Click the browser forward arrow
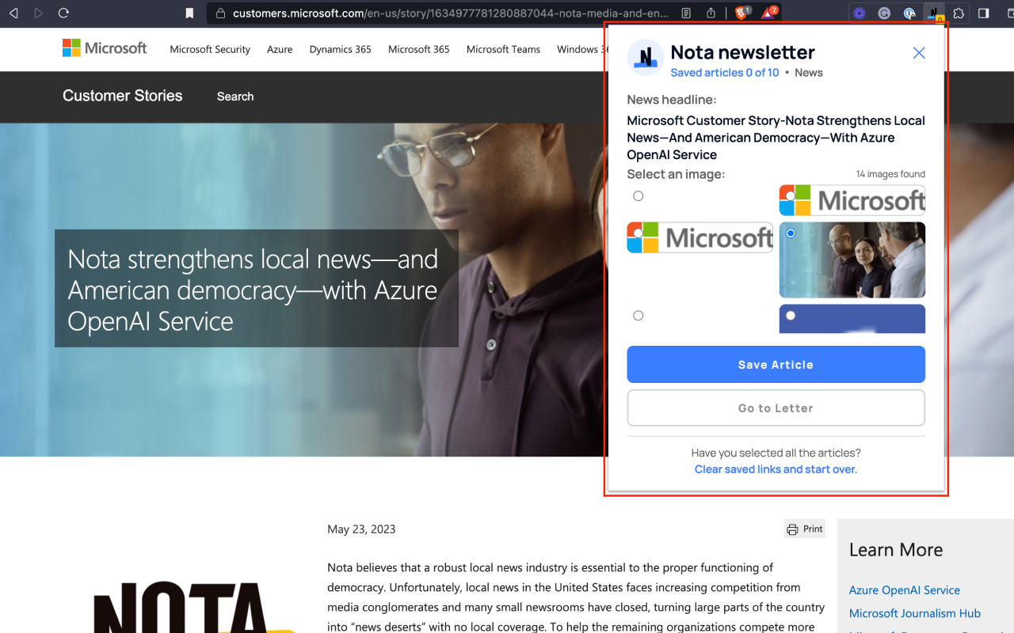 39,13
